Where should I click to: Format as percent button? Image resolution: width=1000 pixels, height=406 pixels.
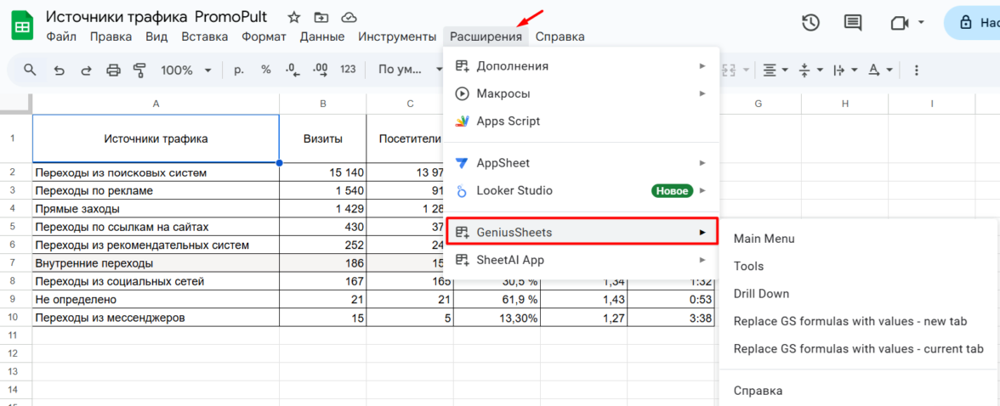(x=265, y=70)
